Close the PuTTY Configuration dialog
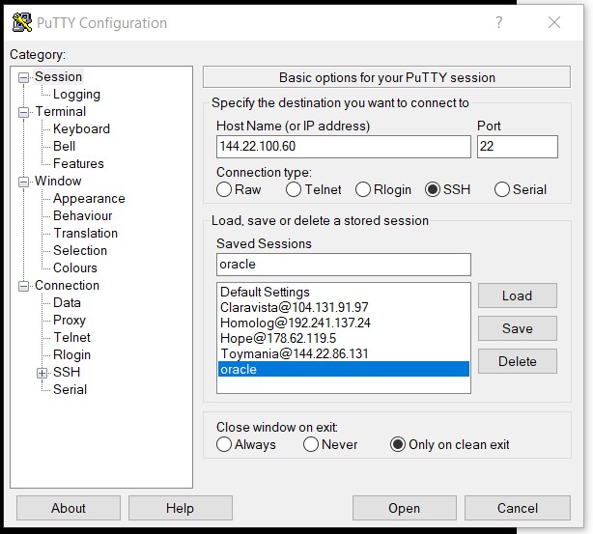This screenshot has width=593, height=534. tap(554, 22)
